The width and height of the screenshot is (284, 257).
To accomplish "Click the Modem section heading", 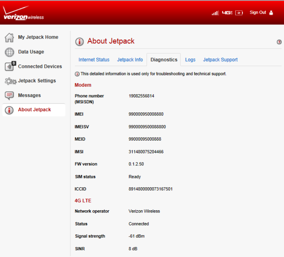I will point(83,85).
